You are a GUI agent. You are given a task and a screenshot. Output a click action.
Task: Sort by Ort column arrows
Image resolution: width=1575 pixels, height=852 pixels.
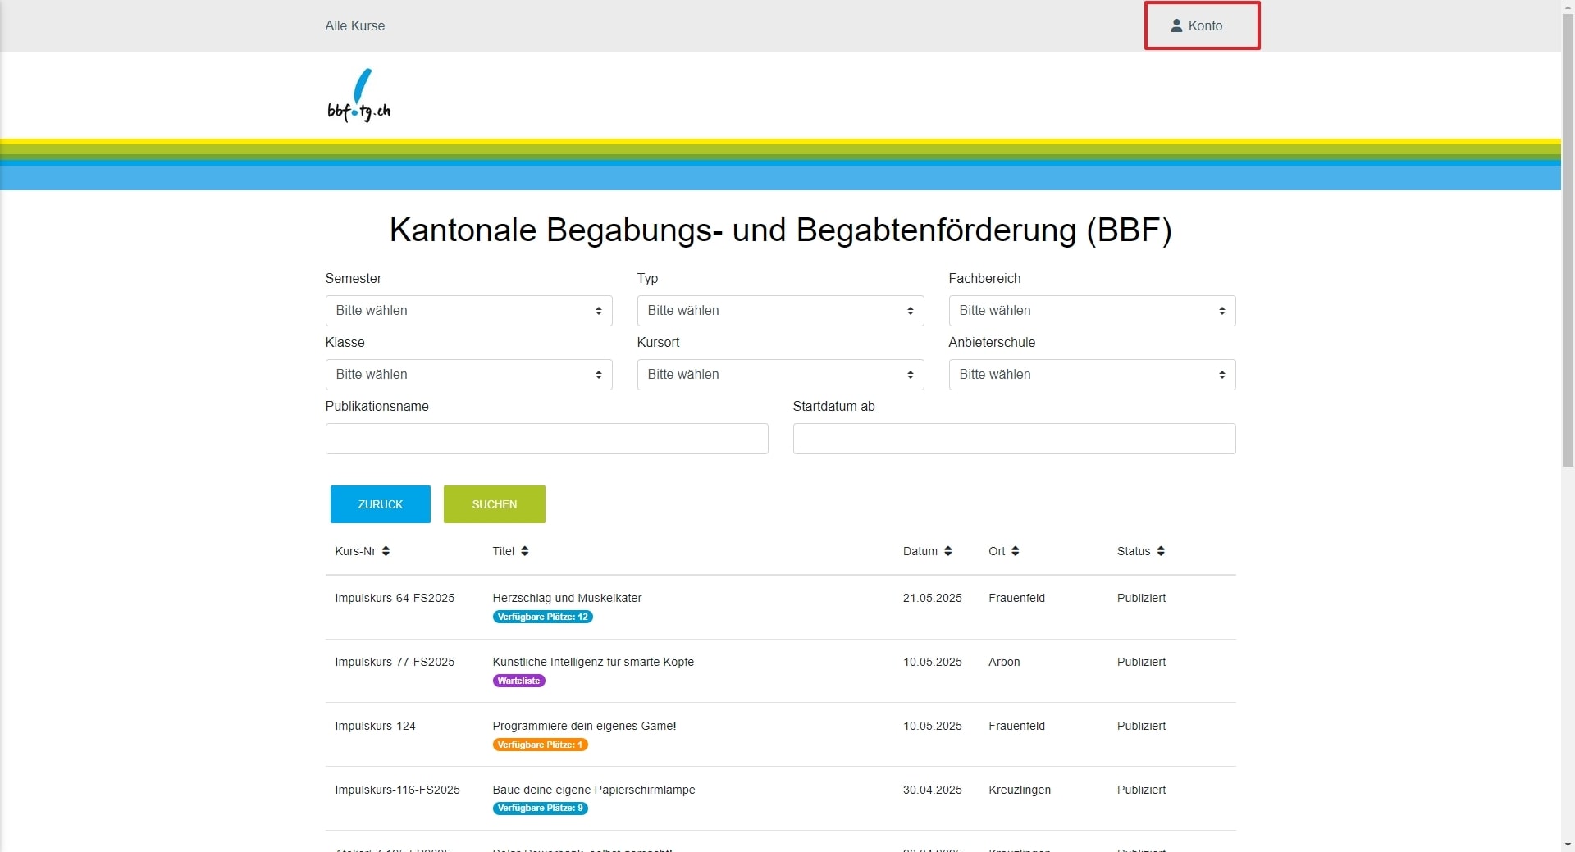(x=1015, y=551)
